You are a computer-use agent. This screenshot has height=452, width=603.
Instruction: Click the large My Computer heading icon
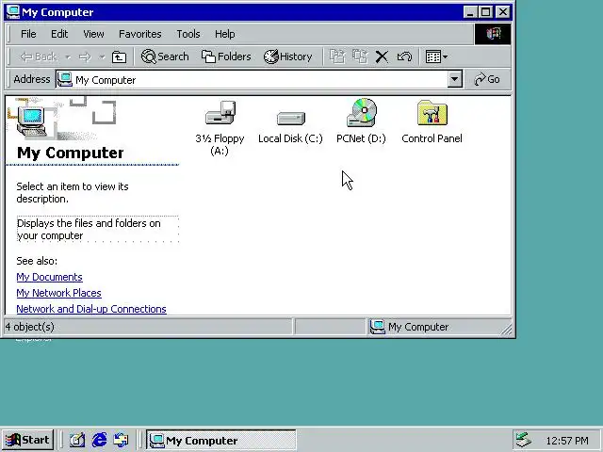pos(31,121)
